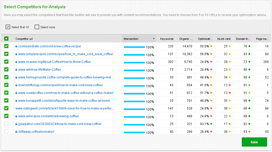Open the www.homegrounds.co coffee brewing guide link

tap(66, 77)
